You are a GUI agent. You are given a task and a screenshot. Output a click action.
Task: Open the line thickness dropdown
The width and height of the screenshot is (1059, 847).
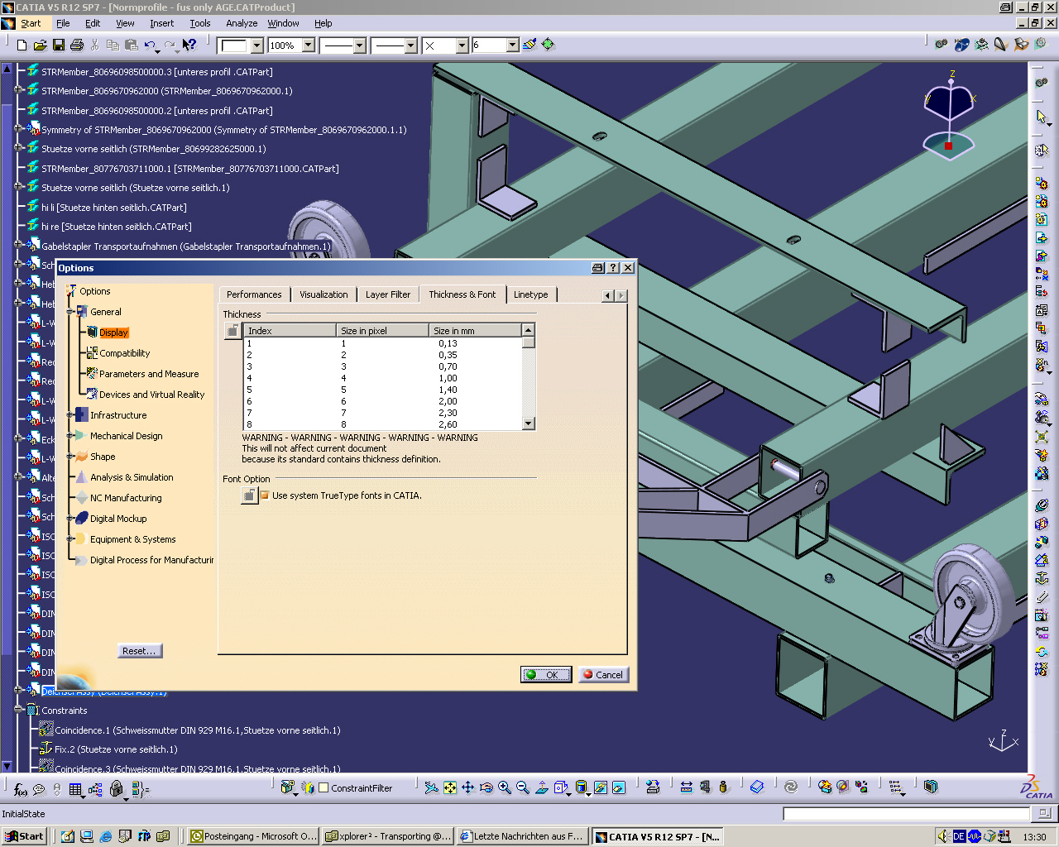coord(360,45)
